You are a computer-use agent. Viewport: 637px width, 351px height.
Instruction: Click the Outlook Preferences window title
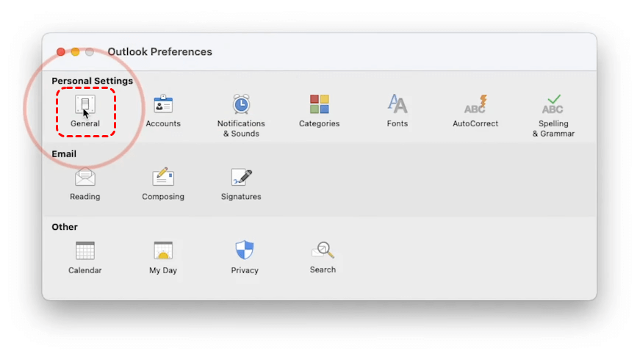[159, 52]
